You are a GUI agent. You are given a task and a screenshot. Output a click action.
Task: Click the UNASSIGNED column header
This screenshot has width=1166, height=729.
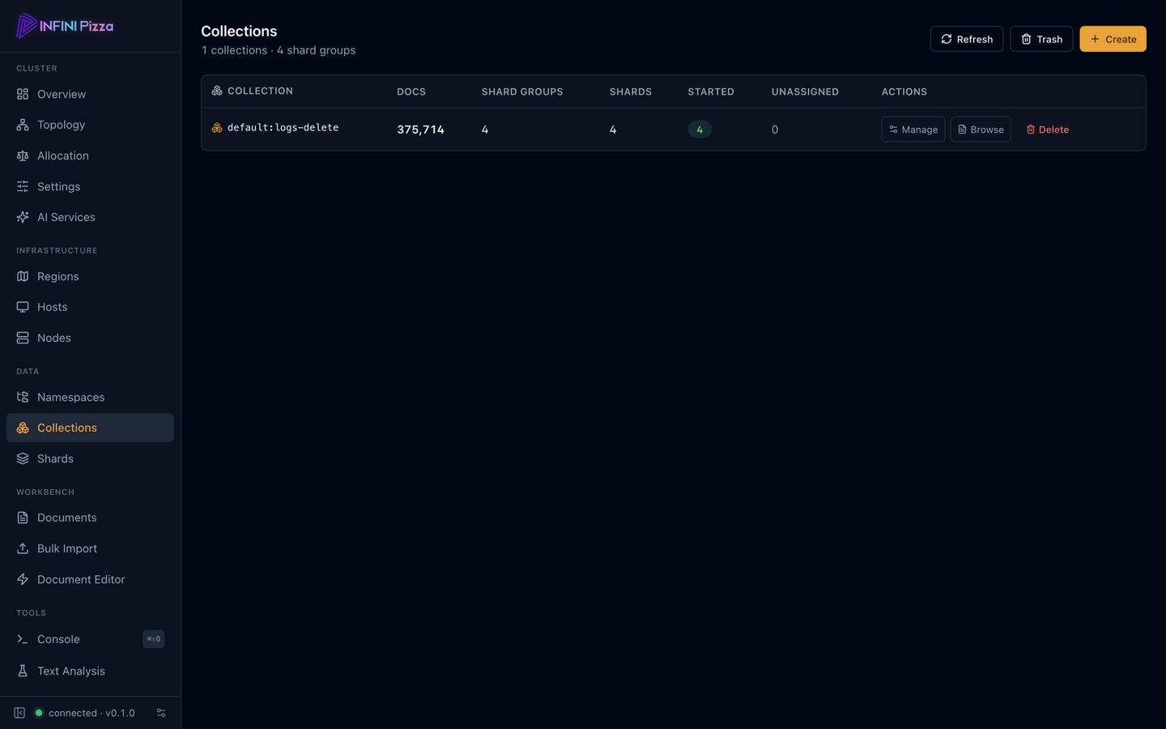point(805,92)
